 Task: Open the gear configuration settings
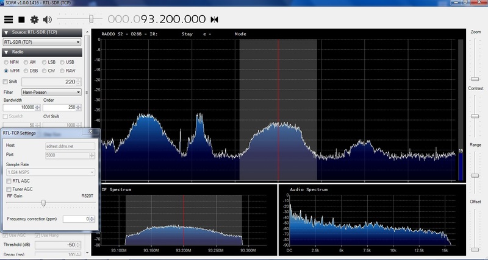click(34, 19)
